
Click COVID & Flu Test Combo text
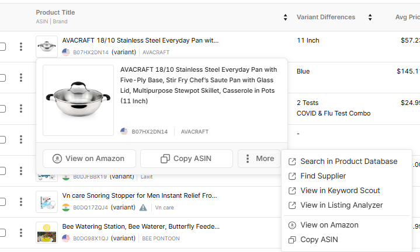(334, 113)
